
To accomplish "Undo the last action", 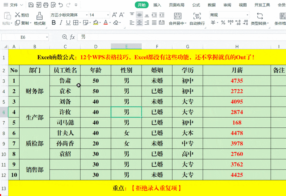I will [x=60, y=5].
